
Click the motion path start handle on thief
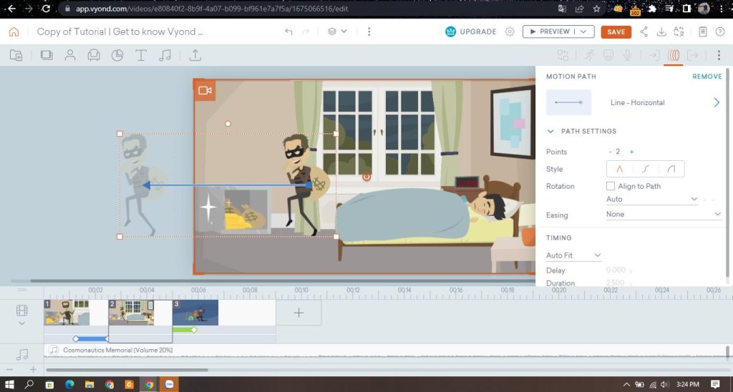[x=309, y=185]
